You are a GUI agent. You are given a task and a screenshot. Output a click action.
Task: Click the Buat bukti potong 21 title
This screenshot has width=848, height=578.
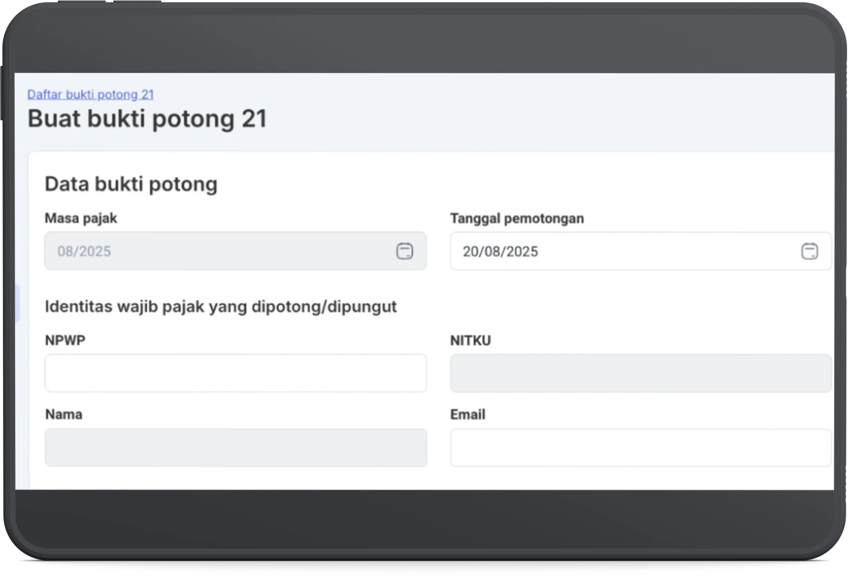coord(147,119)
